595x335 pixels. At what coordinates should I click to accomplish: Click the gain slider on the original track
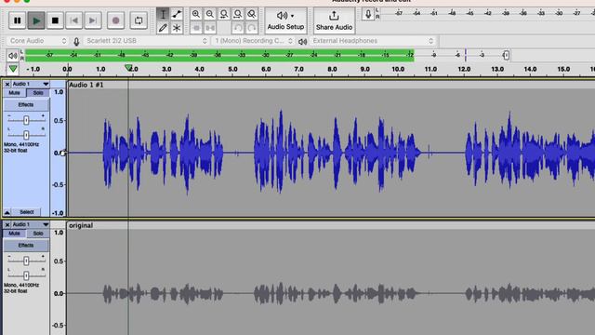coord(26,261)
